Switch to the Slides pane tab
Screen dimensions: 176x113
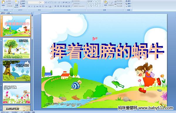point(3,13)
